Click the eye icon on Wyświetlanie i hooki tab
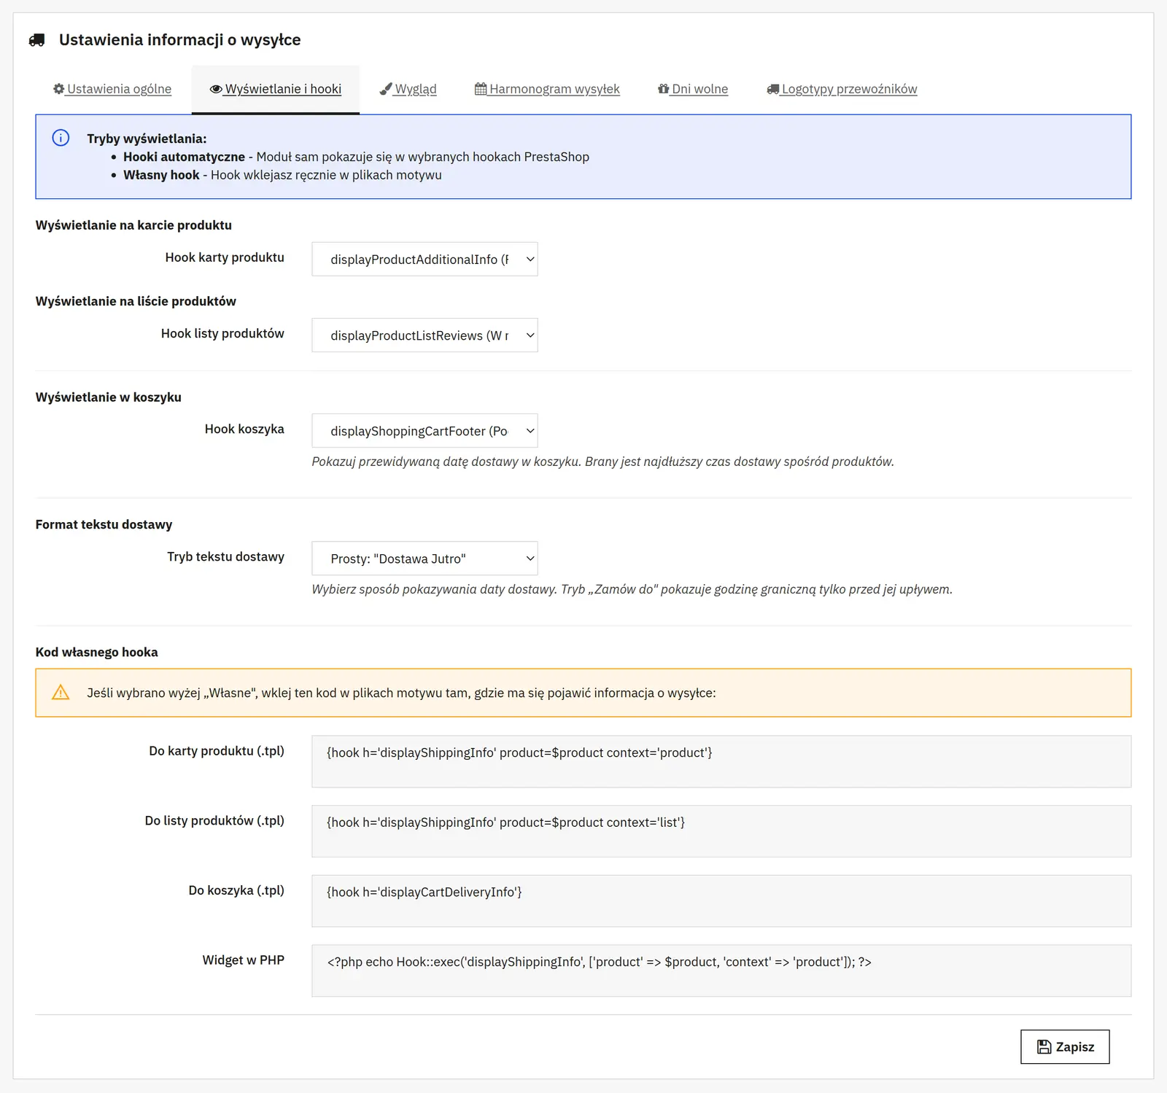Viewport: 1167px width, 1093px height. coord(216,89)
